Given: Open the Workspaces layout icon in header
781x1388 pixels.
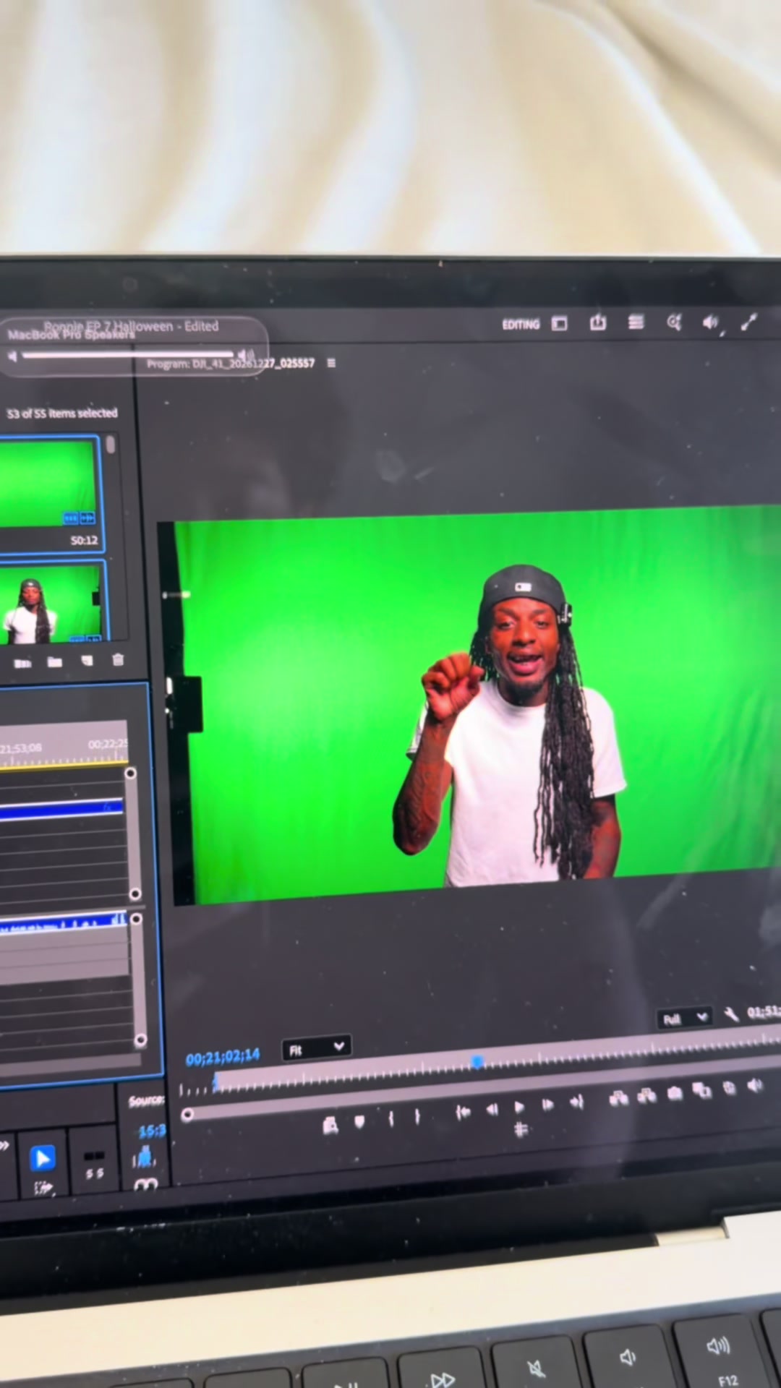Looking at the screenshot, I should [x=560, y=323].
